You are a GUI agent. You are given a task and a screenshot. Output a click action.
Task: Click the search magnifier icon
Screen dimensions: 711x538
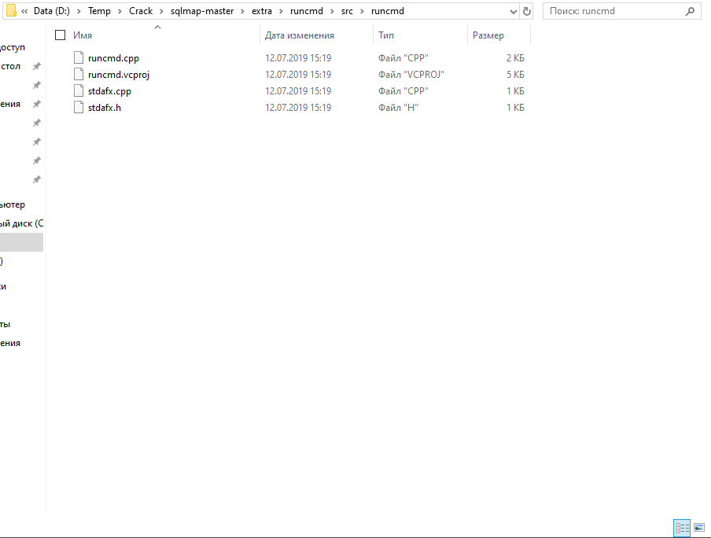click(x=690, y=11)
